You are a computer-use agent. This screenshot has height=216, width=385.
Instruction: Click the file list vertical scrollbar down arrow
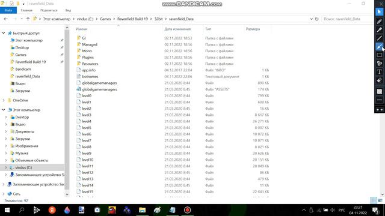[x=383, y=194]
